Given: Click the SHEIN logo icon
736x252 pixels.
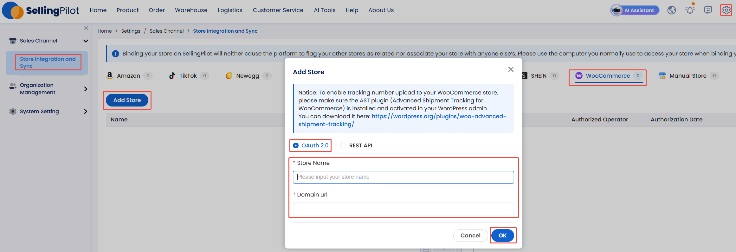Looking at the screenshot, I should click(x=524, y=75).
